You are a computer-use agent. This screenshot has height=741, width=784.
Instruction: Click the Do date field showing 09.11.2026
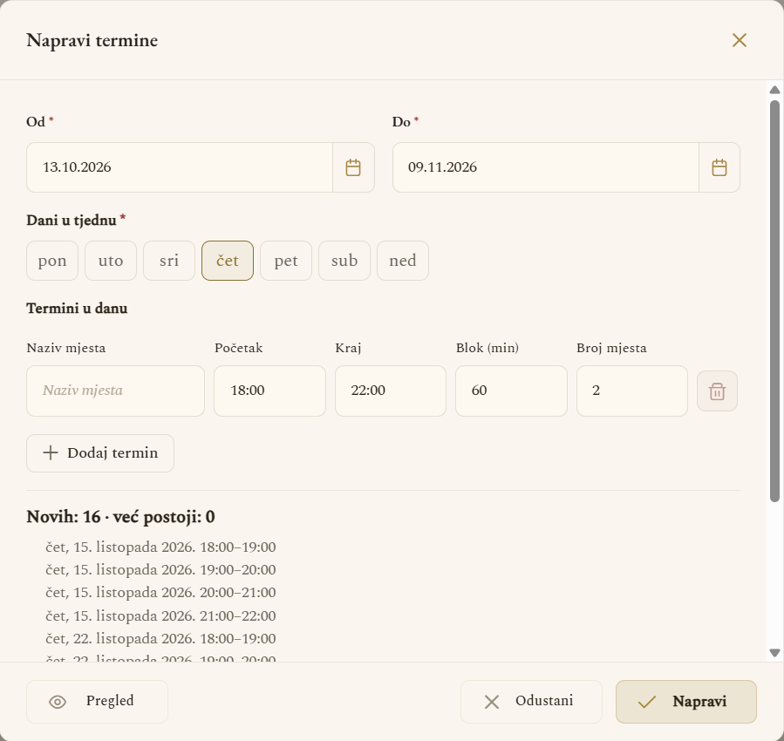click(546, 167)
